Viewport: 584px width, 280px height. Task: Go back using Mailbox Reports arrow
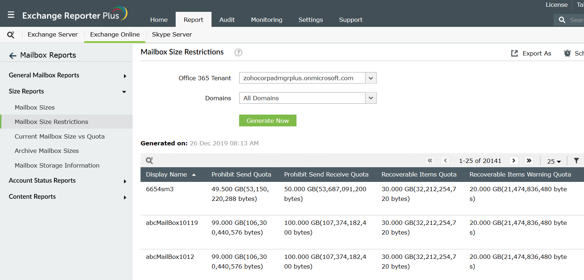point(13,55)
